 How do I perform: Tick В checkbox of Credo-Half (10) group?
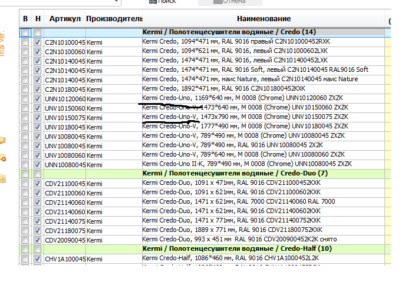25,249
